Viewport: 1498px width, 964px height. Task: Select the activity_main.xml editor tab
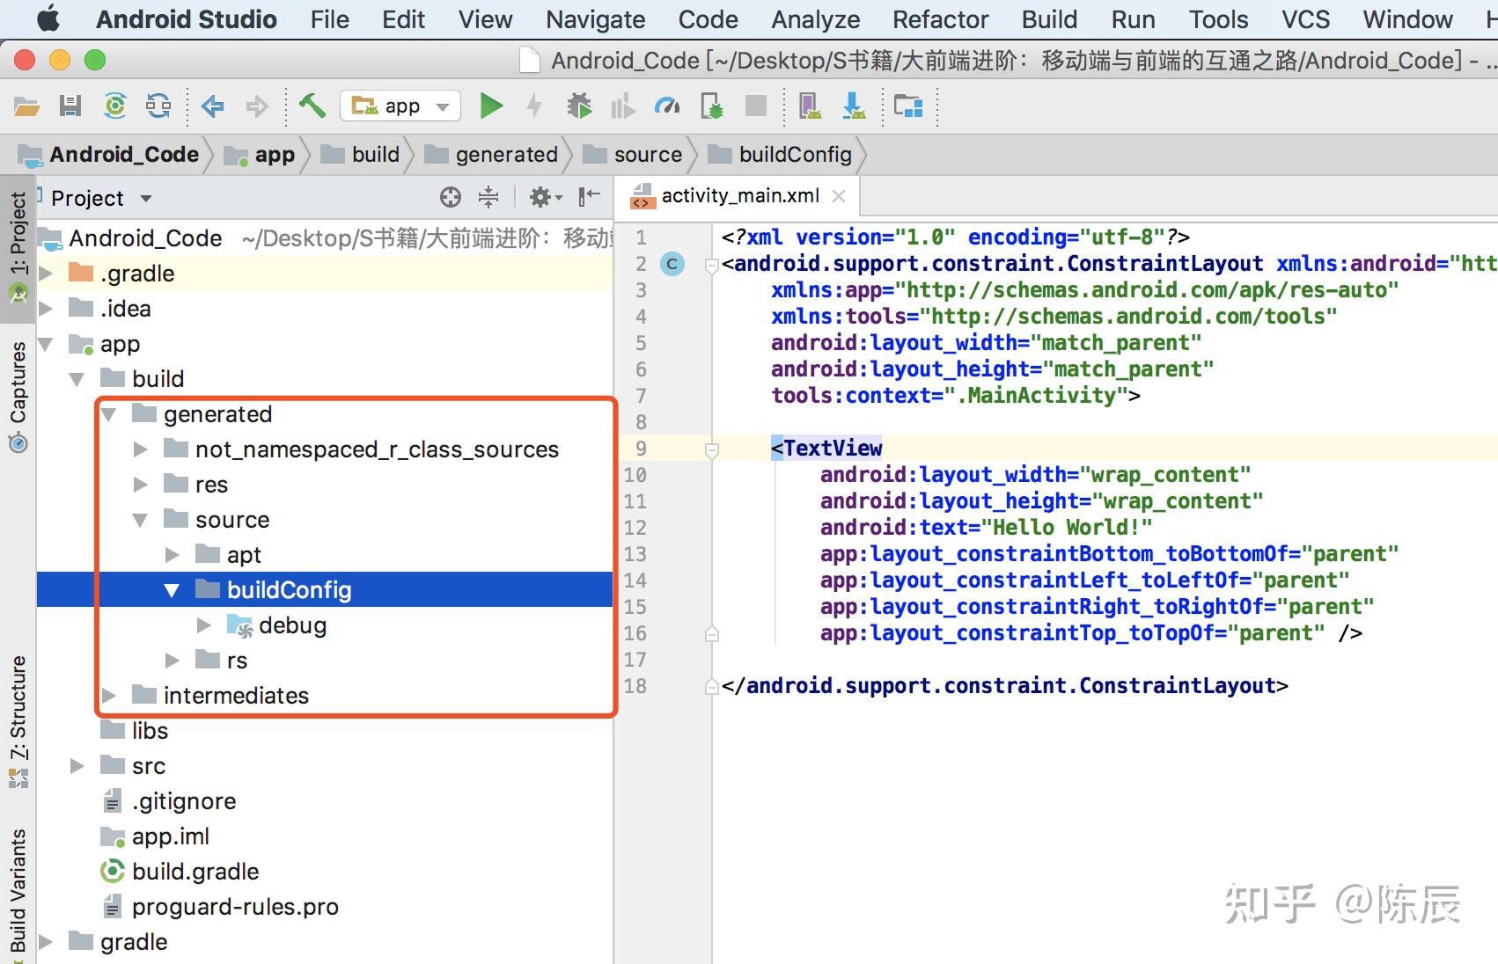coord(739,196)
